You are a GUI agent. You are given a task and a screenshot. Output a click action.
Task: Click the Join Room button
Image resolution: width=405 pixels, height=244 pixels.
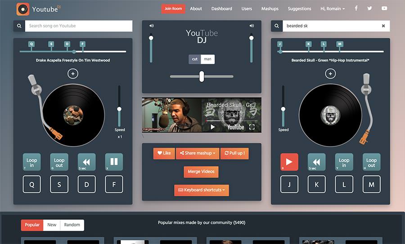173,9
